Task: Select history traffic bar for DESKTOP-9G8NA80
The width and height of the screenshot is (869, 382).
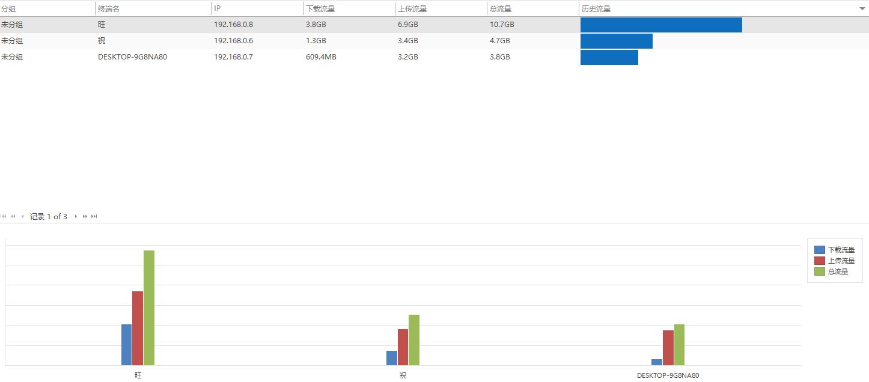Action: tap(609, 57)
